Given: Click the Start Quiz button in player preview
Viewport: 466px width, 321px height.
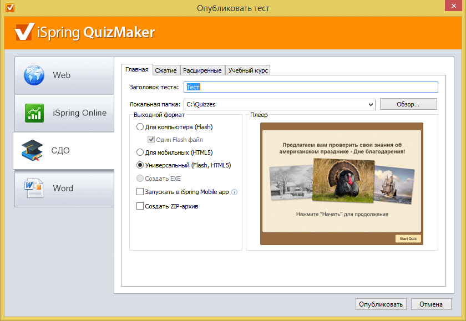Looking at the screenshot, I should [408, 239].
